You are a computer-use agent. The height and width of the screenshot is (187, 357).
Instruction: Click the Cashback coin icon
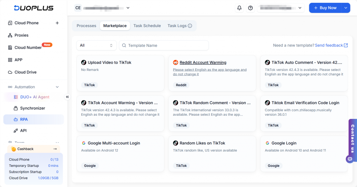(x=14, y=149)
